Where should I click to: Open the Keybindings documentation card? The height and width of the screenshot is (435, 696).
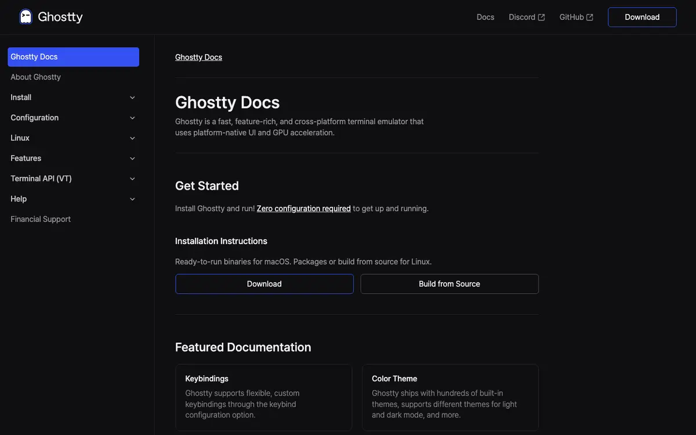coord(263,397)
